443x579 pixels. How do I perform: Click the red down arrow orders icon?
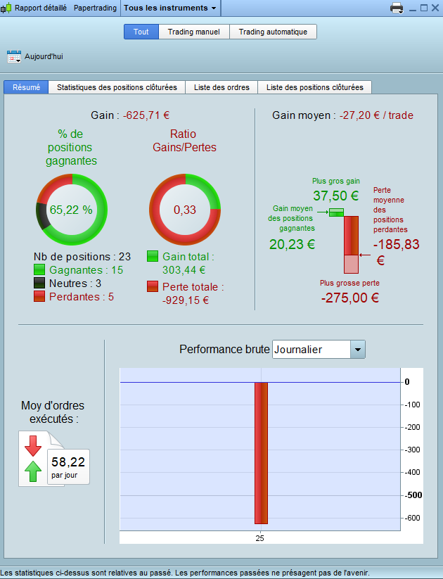(x=33, y=446)
